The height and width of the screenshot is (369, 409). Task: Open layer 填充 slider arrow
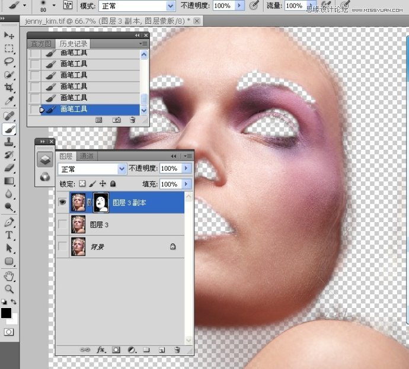tap(186, 184)
